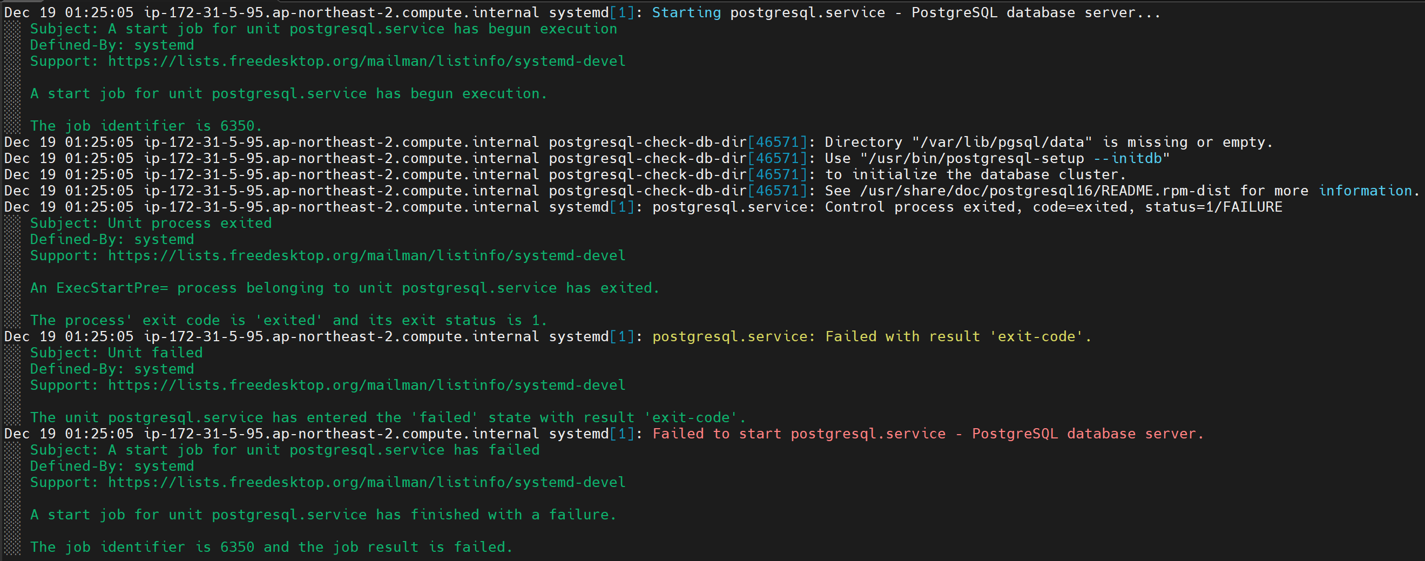Click 'Defined-By: systemd' under 'Subject: Unit failed'
This screenshot has width=1425, height=561.
[x=112, y=368]
